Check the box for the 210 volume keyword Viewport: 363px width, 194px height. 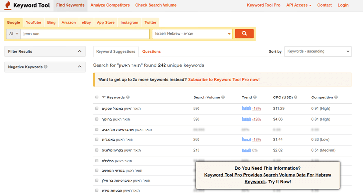(97, 150)
